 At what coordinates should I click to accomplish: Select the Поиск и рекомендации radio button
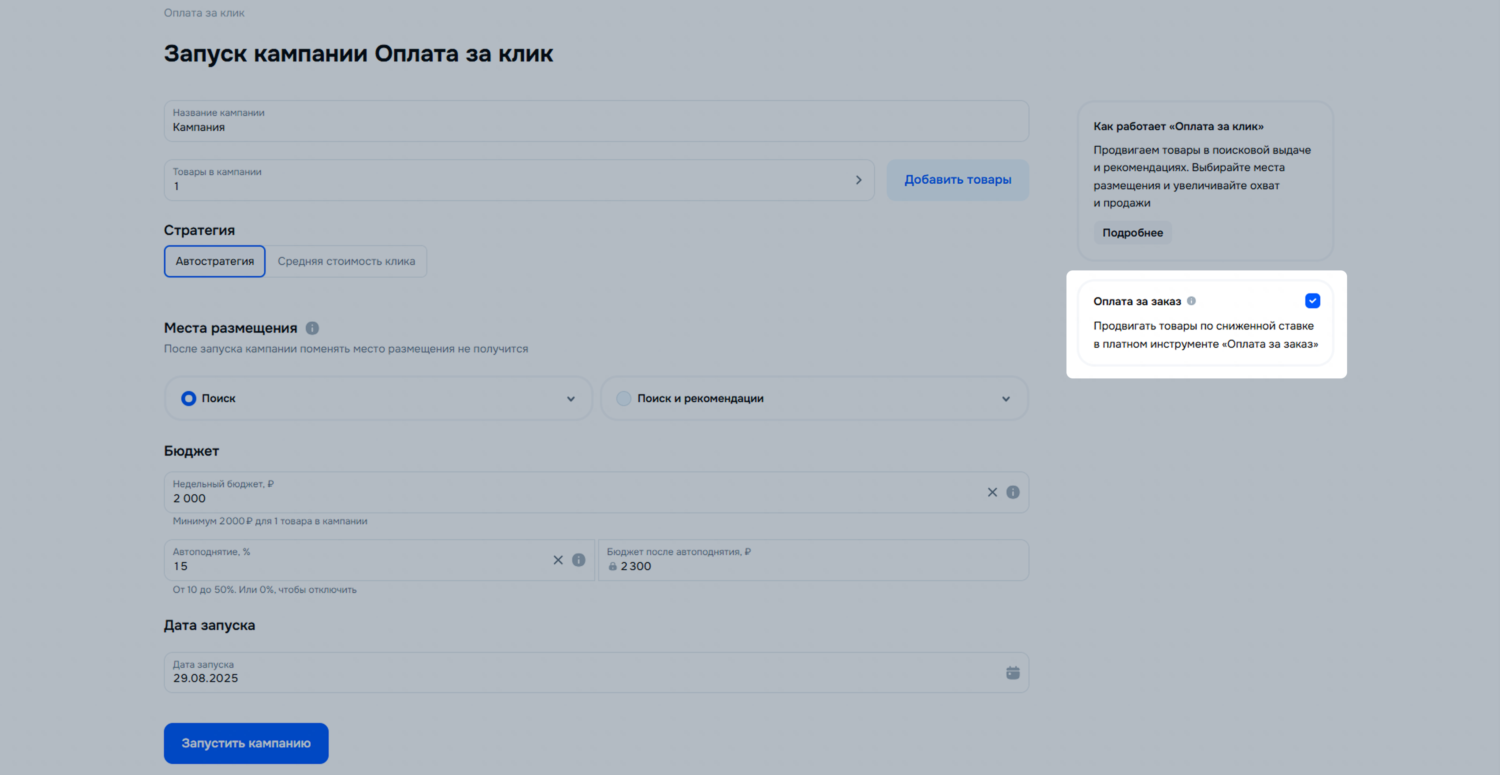tap(623, 398)
